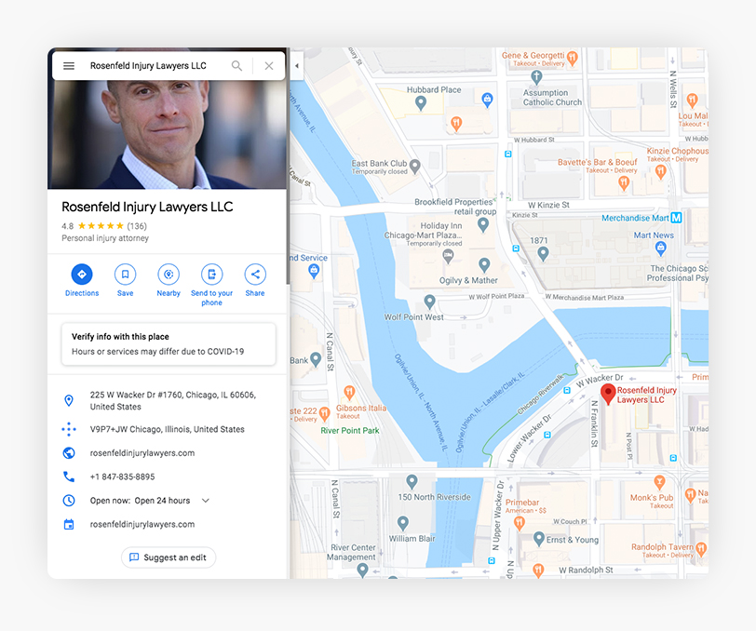Focus the search field with Rosenfeld text
This screenshot has height=631, width=756.
(x=149, y=66)
